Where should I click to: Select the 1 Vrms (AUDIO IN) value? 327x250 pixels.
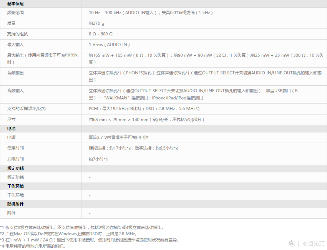(109, 44)
